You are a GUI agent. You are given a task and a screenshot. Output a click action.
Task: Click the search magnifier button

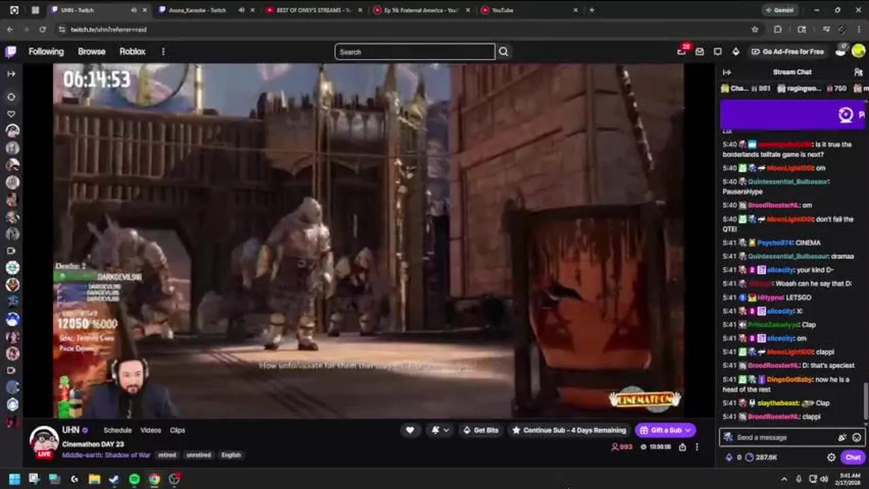pyautogui.click(x=503, y=52)
